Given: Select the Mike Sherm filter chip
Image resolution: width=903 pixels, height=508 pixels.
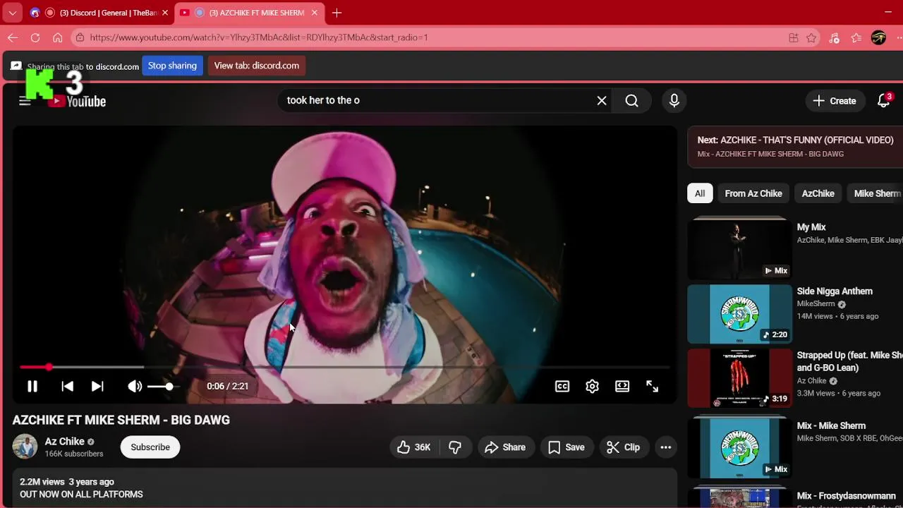Looking at the screenshot, I should click(877, 193).
